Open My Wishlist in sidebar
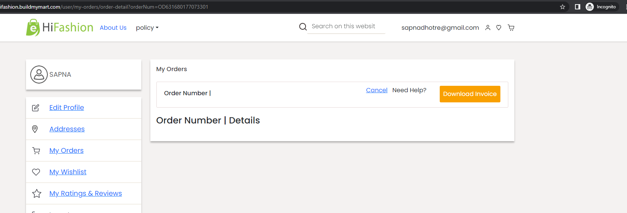Image resolution: width=627 pixels, height=213 pixels. coord(68,172)
